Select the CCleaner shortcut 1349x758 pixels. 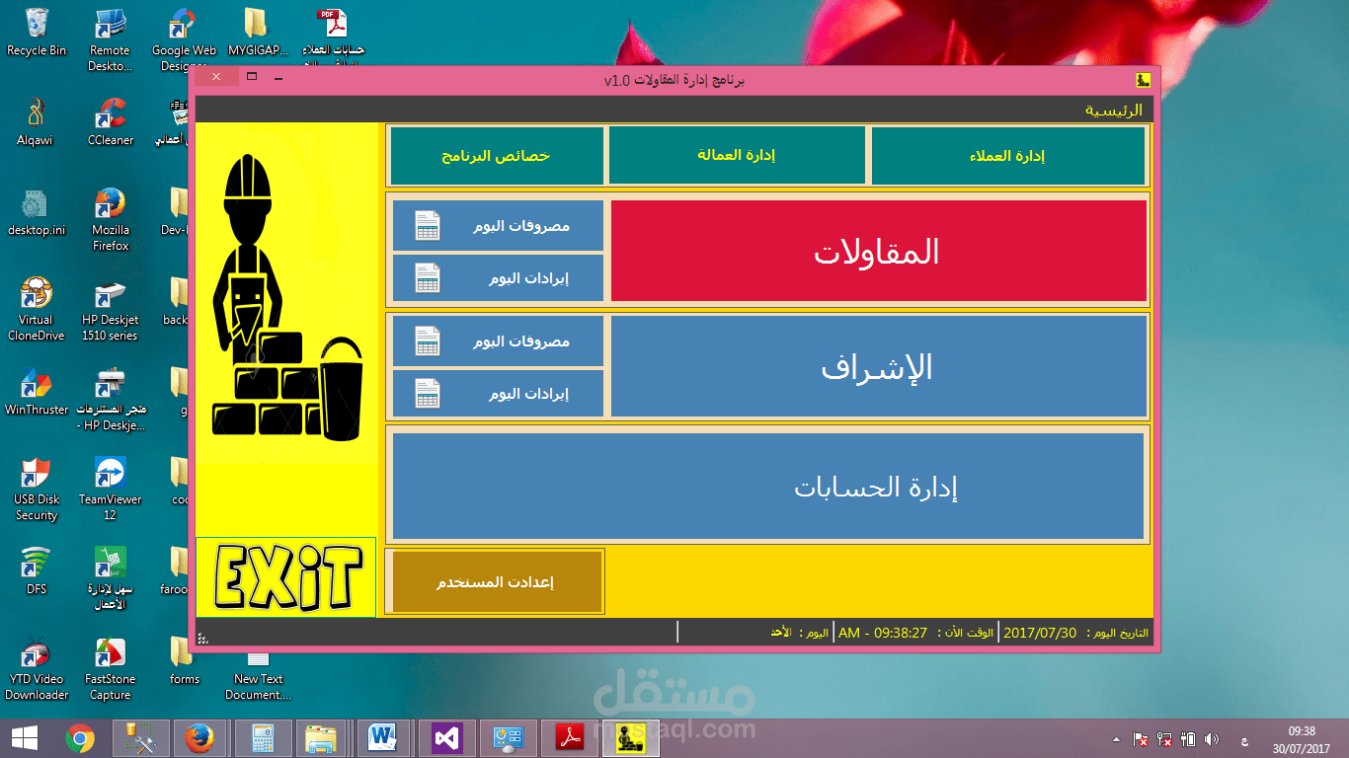point(110,122)
